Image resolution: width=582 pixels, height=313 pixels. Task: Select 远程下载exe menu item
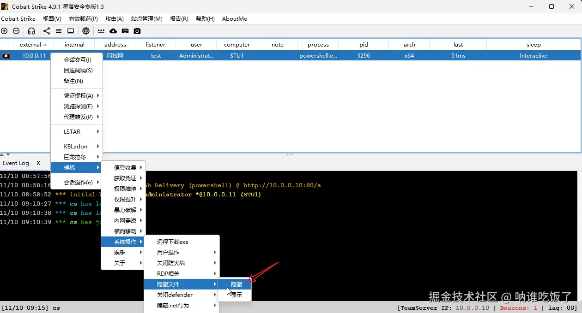182,242
